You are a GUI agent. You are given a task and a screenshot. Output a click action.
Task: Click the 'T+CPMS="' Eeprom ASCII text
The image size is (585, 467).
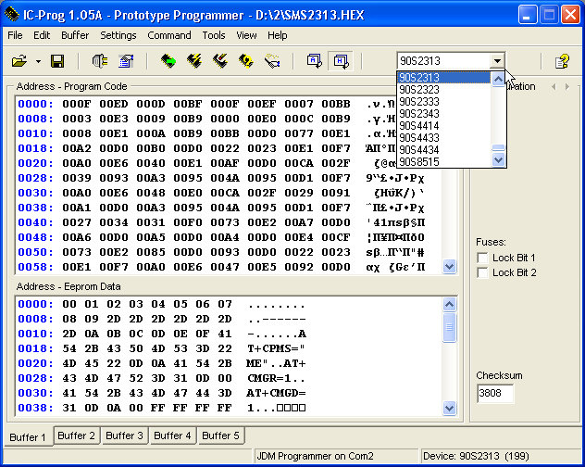(x=276, y=348)
